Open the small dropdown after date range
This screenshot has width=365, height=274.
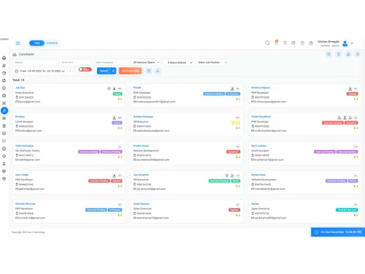70,71
